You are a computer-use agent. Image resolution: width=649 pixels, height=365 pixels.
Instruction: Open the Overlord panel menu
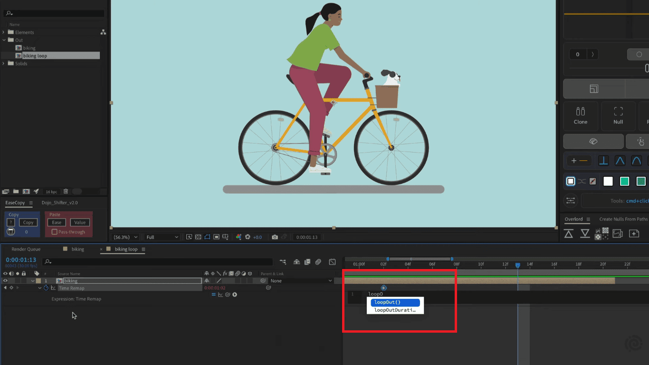588,219
